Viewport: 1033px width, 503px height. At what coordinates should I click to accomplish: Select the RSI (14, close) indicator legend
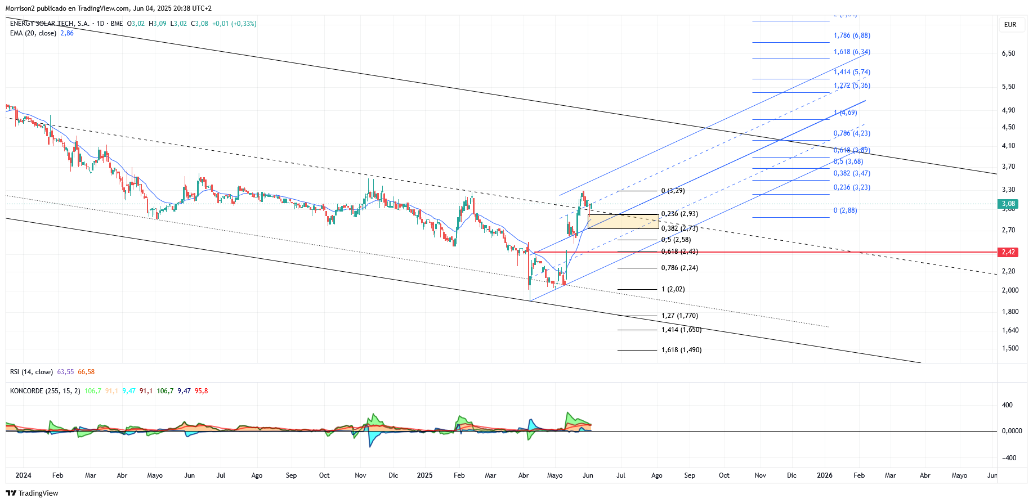[32, 372]
